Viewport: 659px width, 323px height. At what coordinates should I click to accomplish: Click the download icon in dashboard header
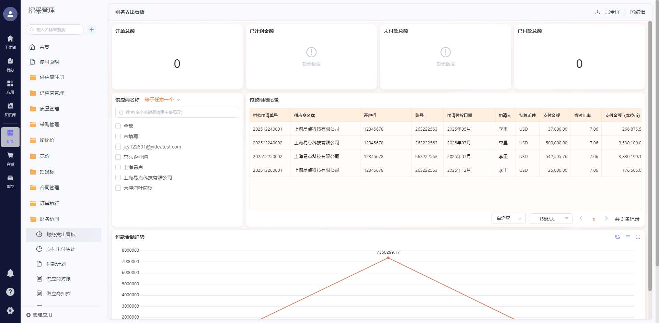point(597,12)
